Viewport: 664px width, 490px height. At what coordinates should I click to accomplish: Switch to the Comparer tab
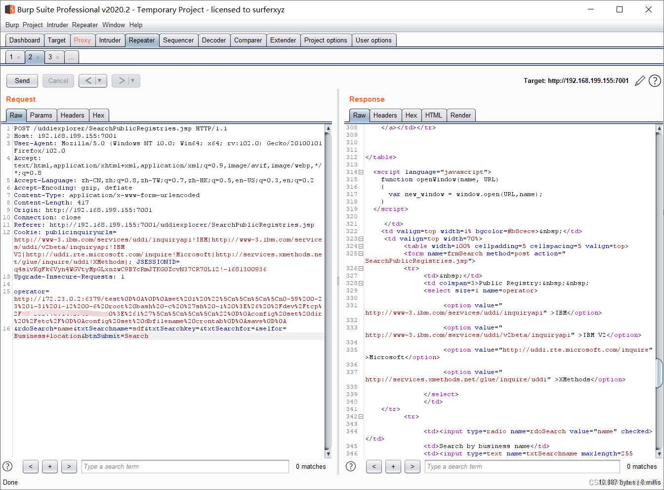(248, 41)
